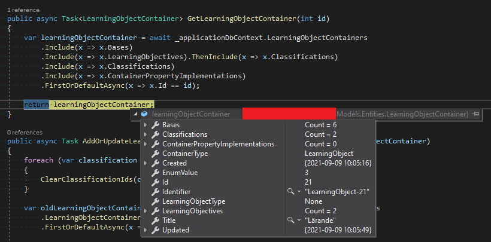
Task: Select the Created value {2021-09-09 10:05:16}
Action: click(x=338, y=163)
